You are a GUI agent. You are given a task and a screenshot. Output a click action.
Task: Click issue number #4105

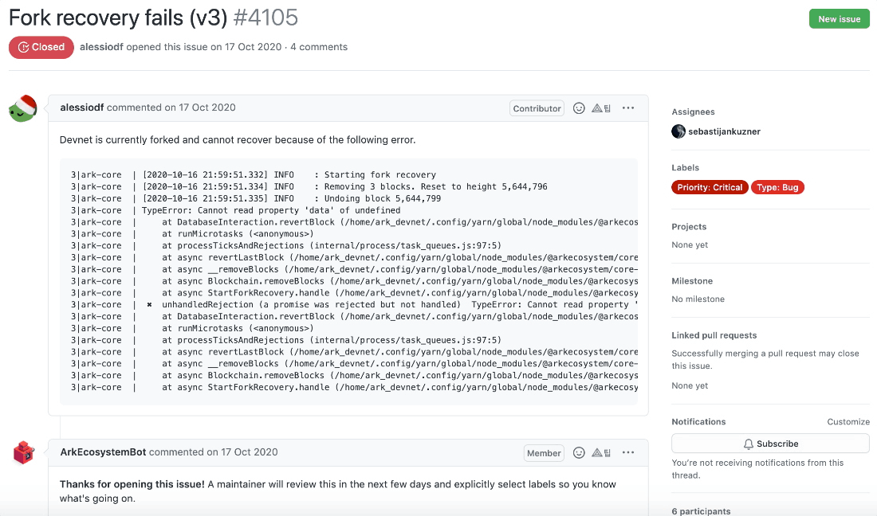265,18
